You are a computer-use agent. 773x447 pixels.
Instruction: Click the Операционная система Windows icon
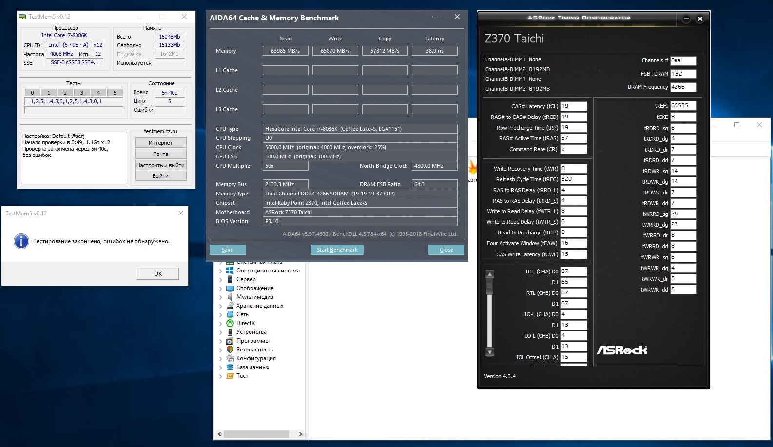point(230,271)
